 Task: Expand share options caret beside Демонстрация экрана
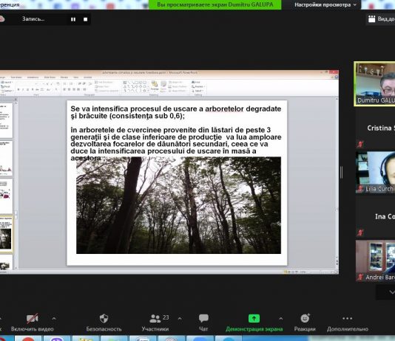point(280,318)
